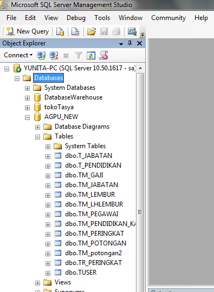Collapse the Tables folder

(37, 137)
